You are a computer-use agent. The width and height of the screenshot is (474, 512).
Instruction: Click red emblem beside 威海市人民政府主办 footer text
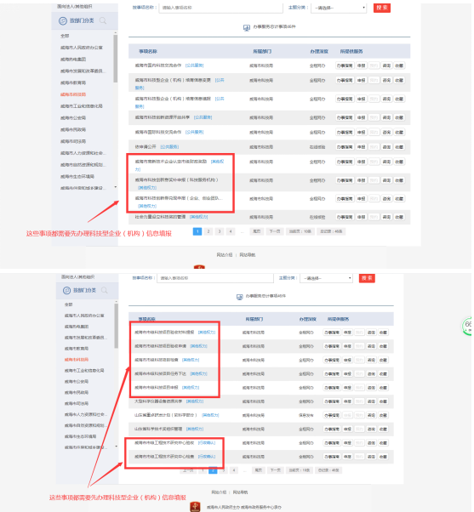click(195, 506)
